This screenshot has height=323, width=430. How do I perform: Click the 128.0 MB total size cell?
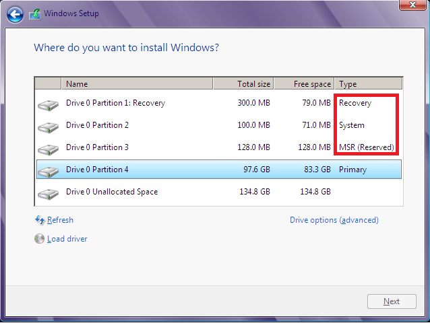tap(253, 147)
